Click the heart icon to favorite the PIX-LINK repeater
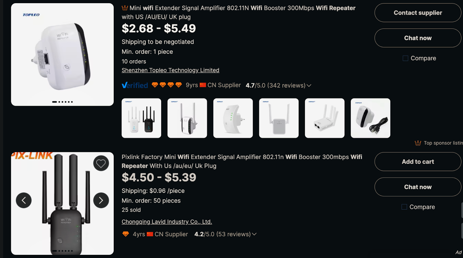Screen dimensions: 463x258 click(x=101, y=163)
